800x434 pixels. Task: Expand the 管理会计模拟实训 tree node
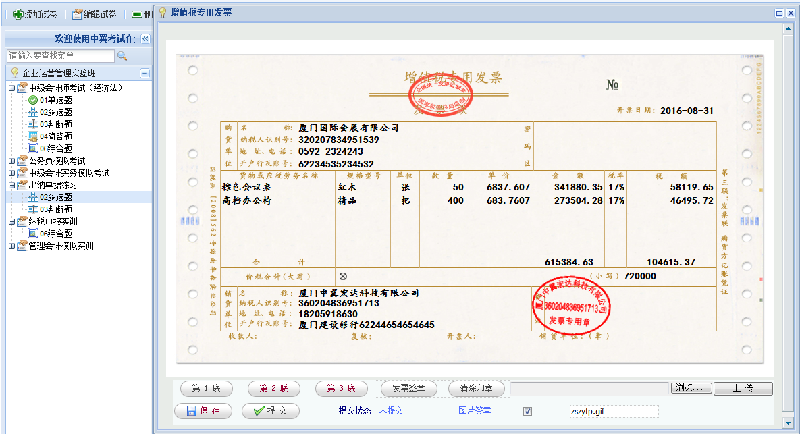[11, 246]
